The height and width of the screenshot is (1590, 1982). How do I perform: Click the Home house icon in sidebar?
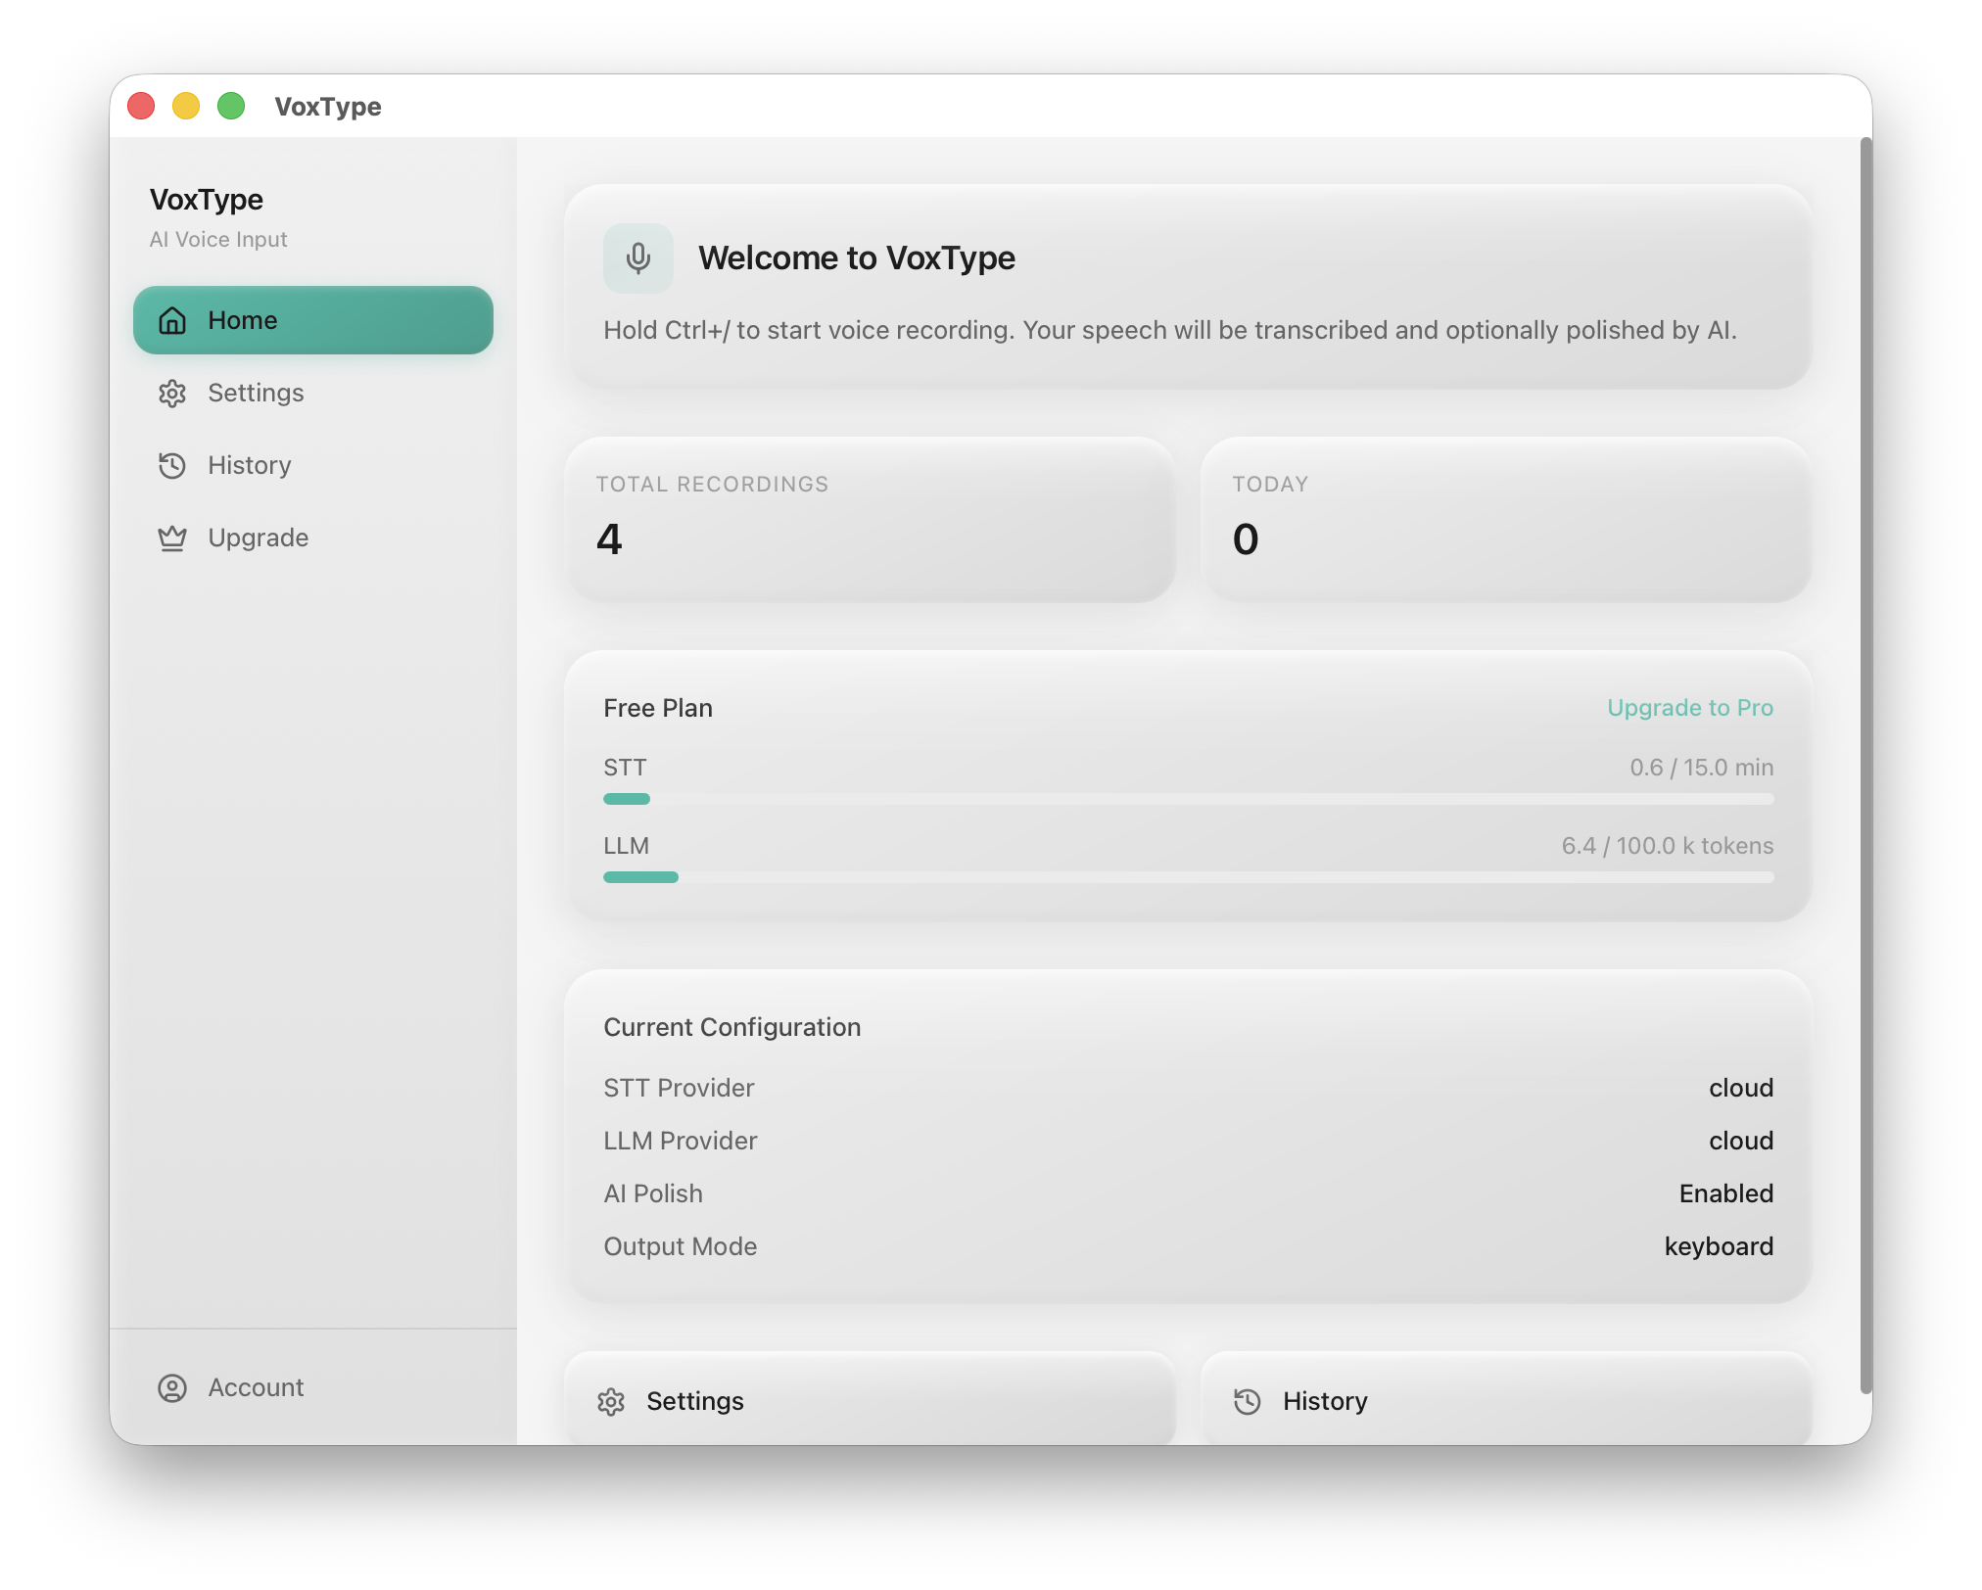(x=172, y=321)
